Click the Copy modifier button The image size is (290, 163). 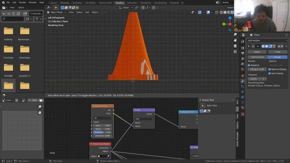(278, 52)
